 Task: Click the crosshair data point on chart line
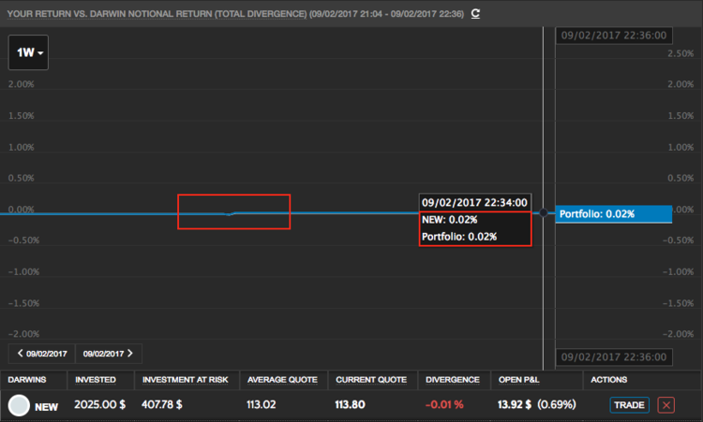[545, 213]
